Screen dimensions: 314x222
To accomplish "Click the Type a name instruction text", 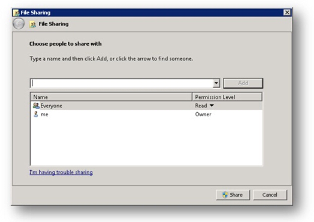I will tap(111, 59).
